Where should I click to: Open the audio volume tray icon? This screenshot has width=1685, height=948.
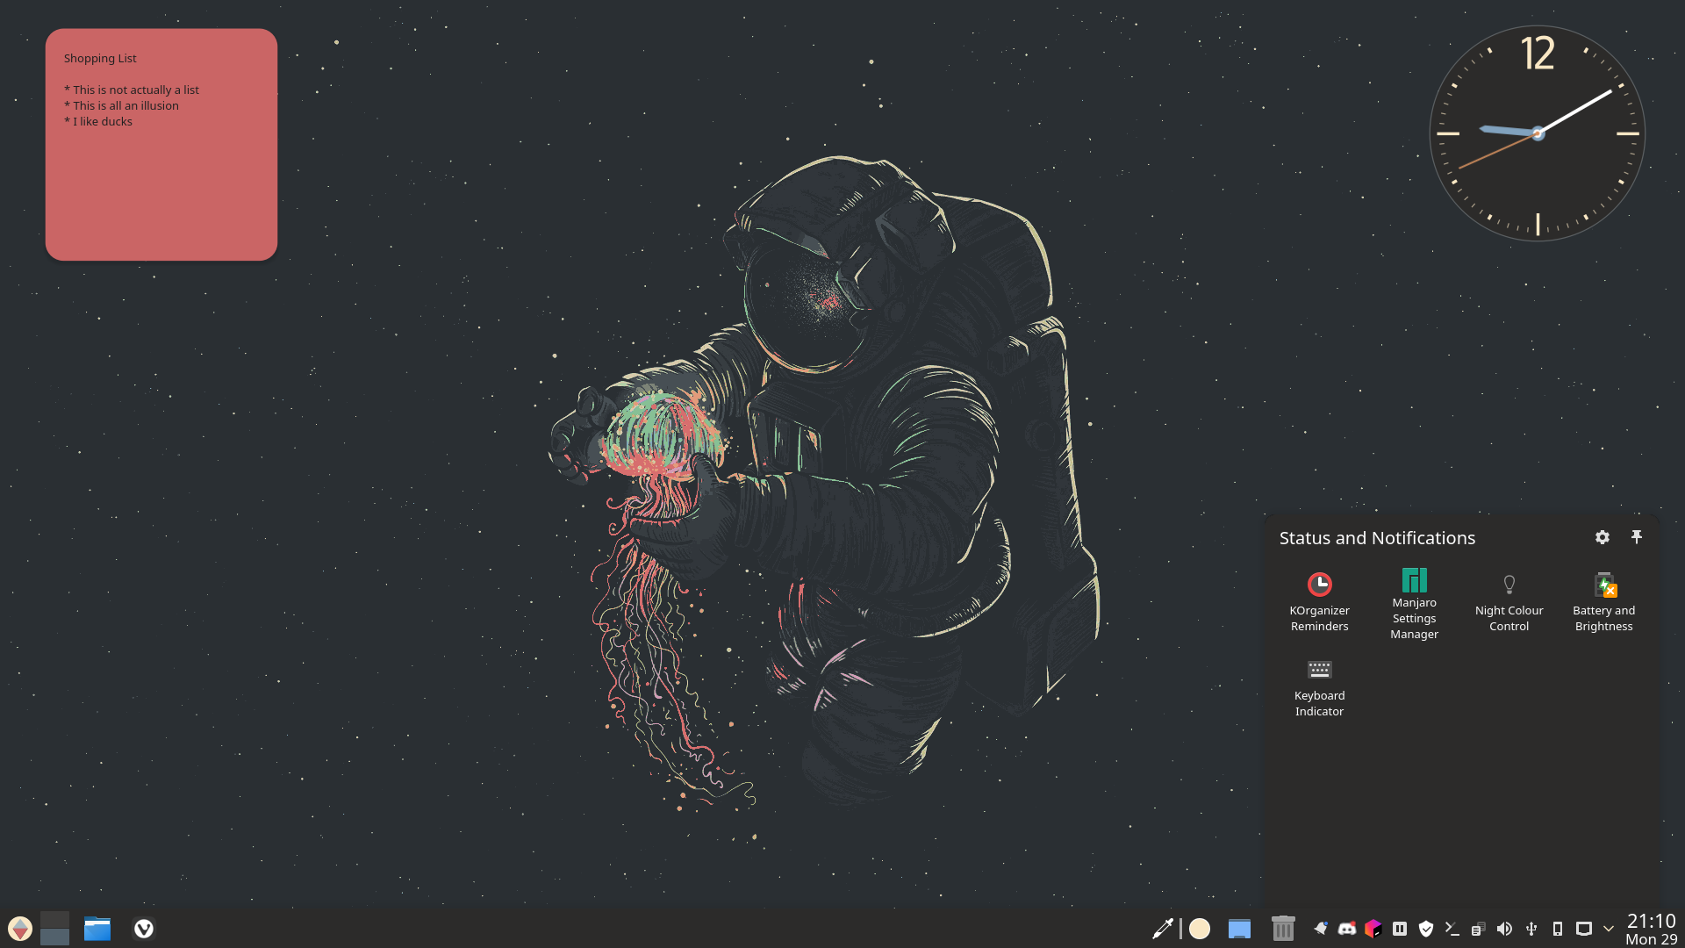1505,928
